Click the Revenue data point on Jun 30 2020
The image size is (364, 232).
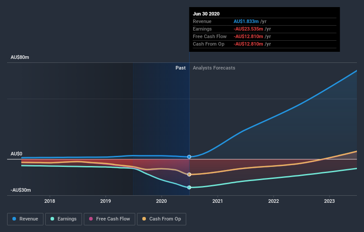[189, 157]
